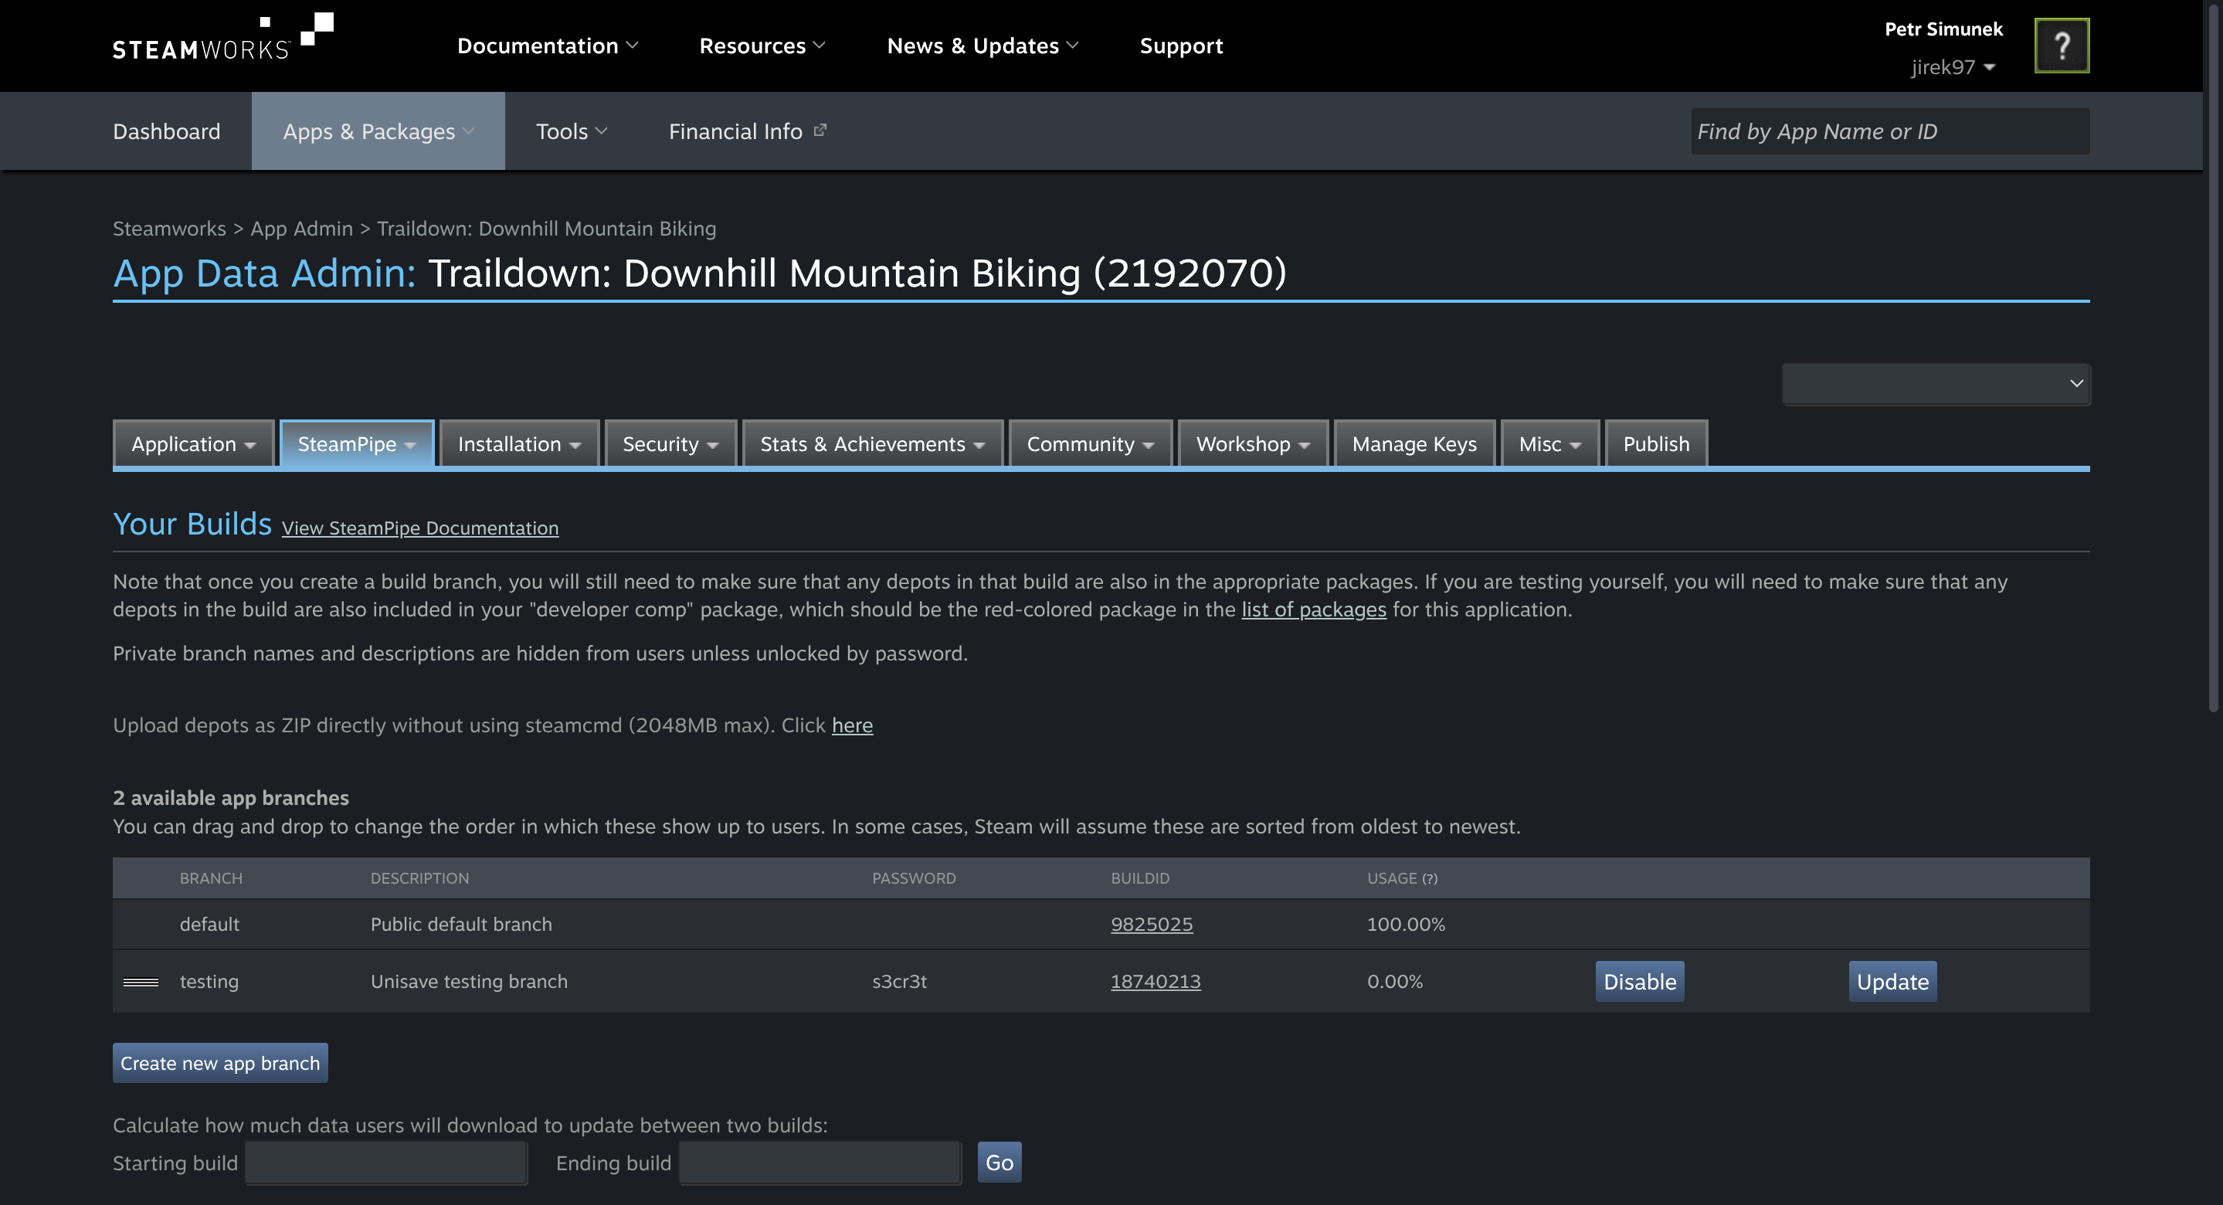Viewport: 2223px width, 1205px height.
Task: Open the Support page
Action: [x=1181, y=46]
